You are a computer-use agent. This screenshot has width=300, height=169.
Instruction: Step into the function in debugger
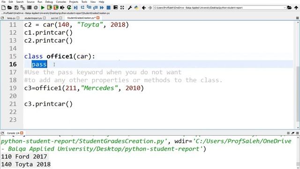[x=89, y=8]
